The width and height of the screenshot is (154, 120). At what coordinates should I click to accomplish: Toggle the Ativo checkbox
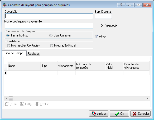(97, 36)
